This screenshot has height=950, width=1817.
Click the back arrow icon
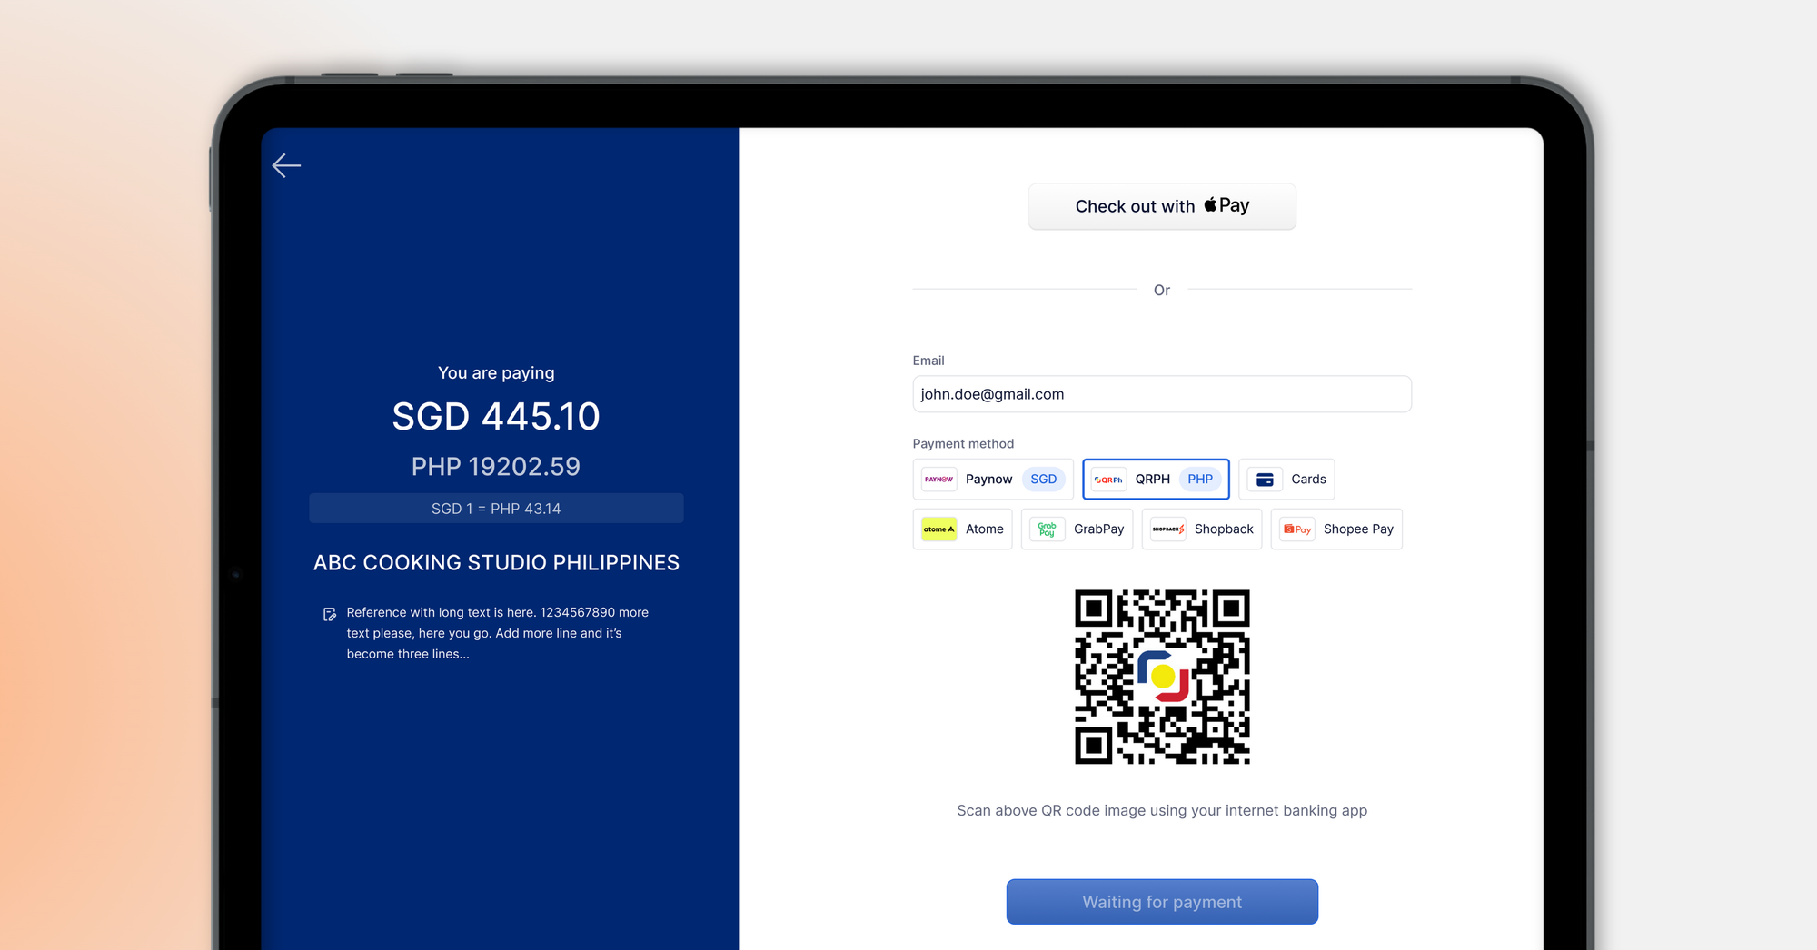[x=286, y=165]
